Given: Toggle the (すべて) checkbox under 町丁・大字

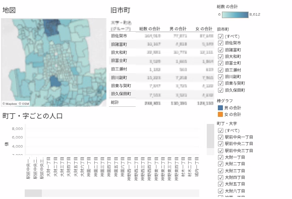Looking at the screenshot, I should click(x=220, y=130).
